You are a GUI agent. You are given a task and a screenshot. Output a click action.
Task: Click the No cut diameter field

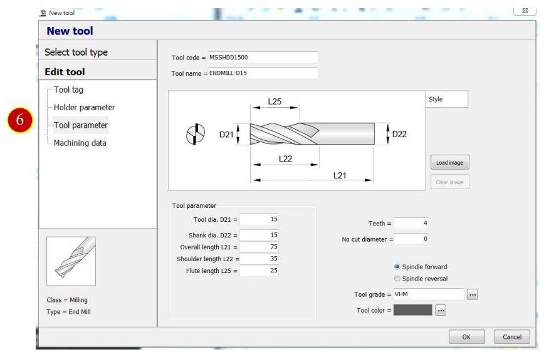coord(411,239)
